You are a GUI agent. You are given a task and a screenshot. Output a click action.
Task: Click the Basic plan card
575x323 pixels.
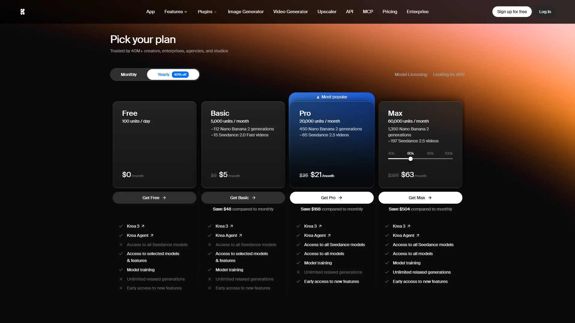pos(243,145)
